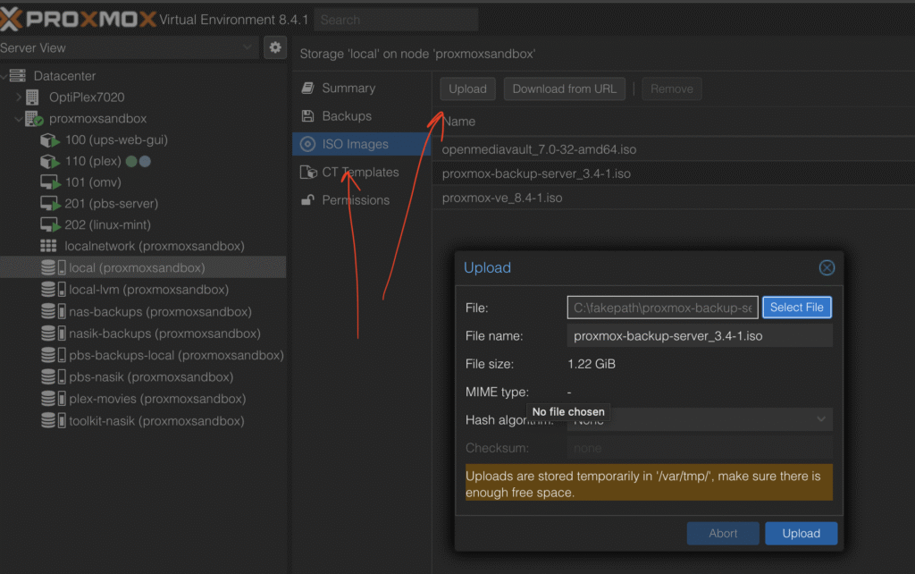This screenshot has width=915, height=574.
Task: Collapse the Datacenter tree
Action: pyautogui.click(x=4, y=75)
